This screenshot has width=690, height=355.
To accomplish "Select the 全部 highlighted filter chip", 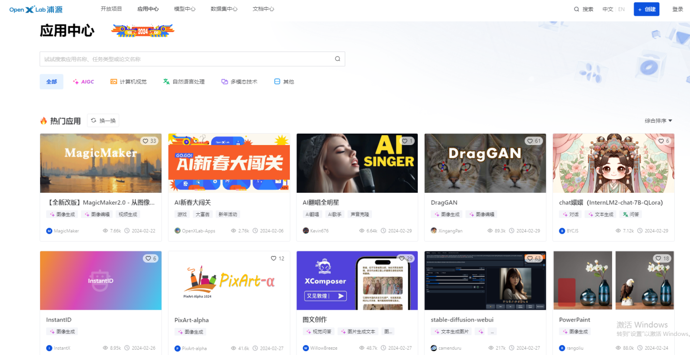I will pos(51,81).
